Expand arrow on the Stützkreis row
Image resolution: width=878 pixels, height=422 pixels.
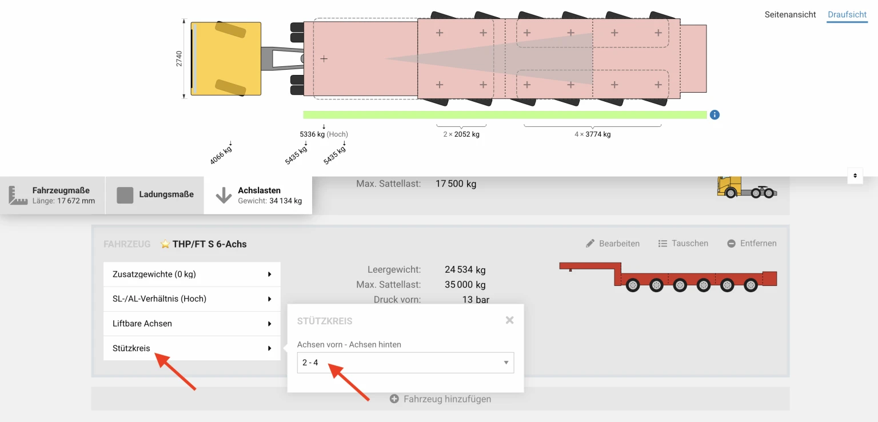[269, 348]
